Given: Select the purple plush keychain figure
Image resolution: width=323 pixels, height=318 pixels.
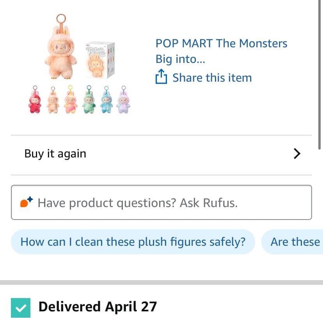Looking at the screenshot, I should click(123, 100).
